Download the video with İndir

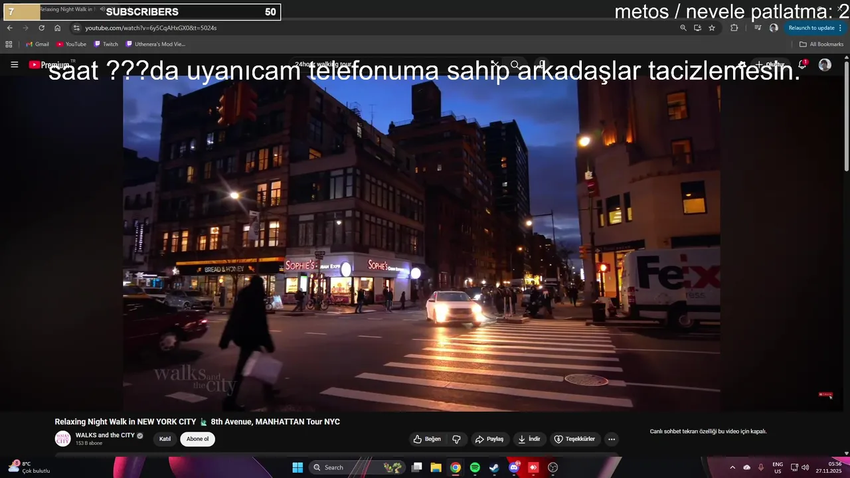[529, 439]
